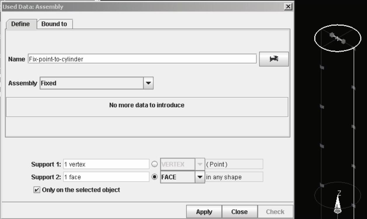Select the Define tab

(20, 24)
